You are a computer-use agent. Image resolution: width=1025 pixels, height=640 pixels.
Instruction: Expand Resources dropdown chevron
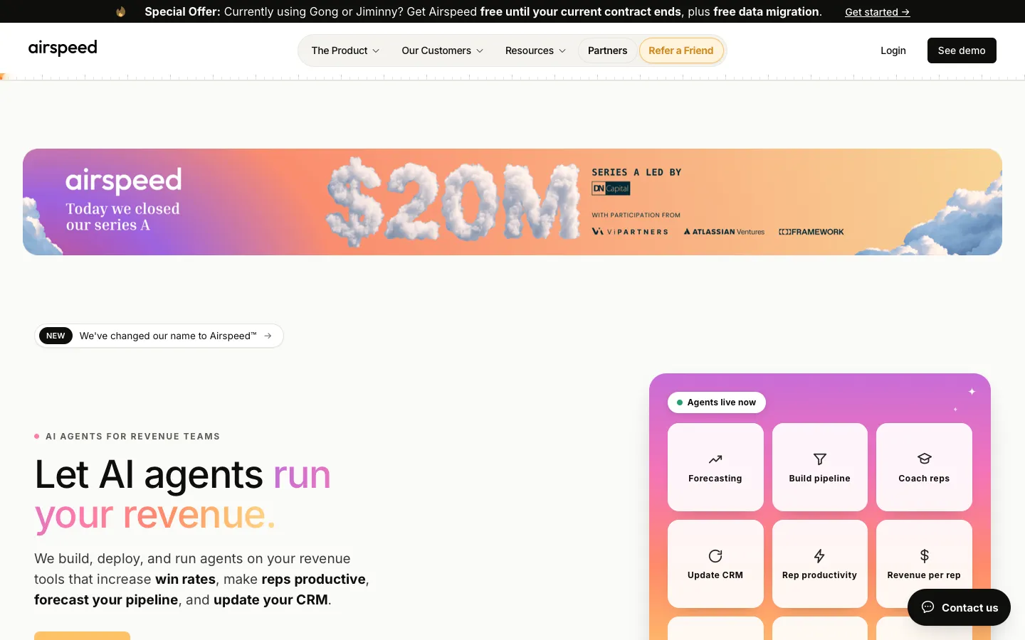pyautogui.click(x=562, y=51)
